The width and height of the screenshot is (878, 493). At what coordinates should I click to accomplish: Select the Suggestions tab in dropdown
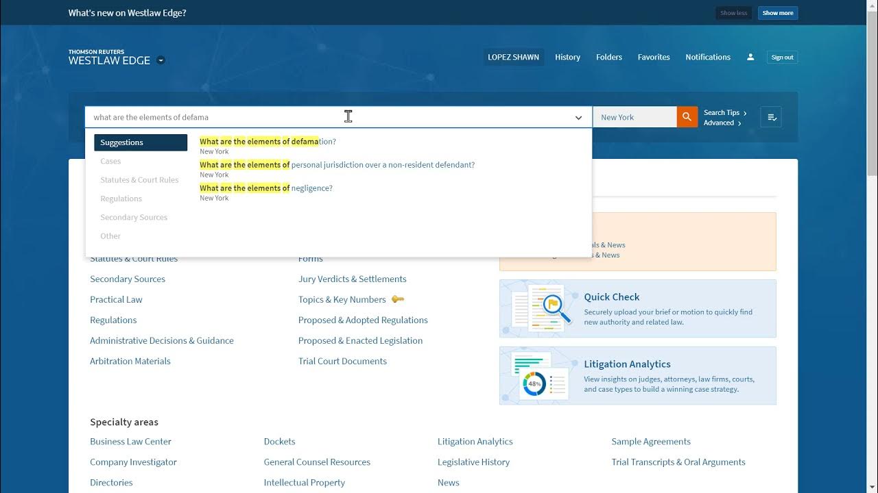(141, 142)
